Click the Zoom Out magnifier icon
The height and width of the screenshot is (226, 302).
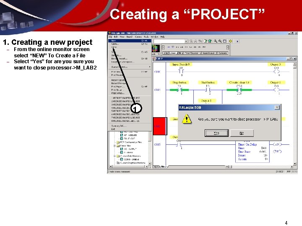coord(220,41)
